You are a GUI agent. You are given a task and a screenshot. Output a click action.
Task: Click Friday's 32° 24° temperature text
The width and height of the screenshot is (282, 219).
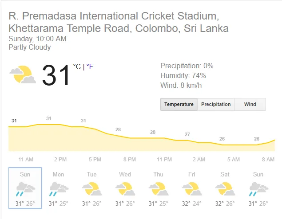[x=192, y=203]
